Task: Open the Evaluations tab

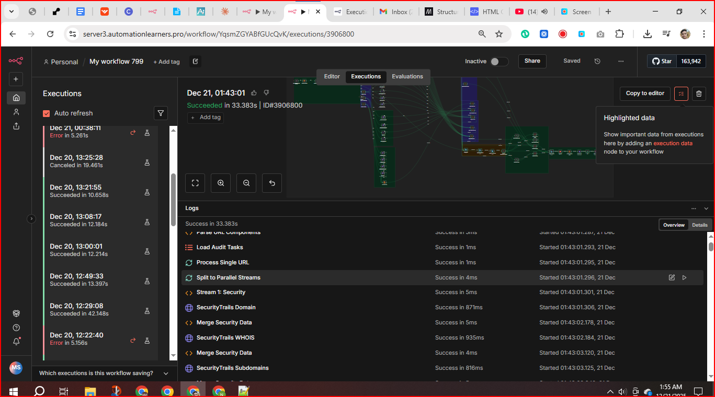Action: pos(407,76)
